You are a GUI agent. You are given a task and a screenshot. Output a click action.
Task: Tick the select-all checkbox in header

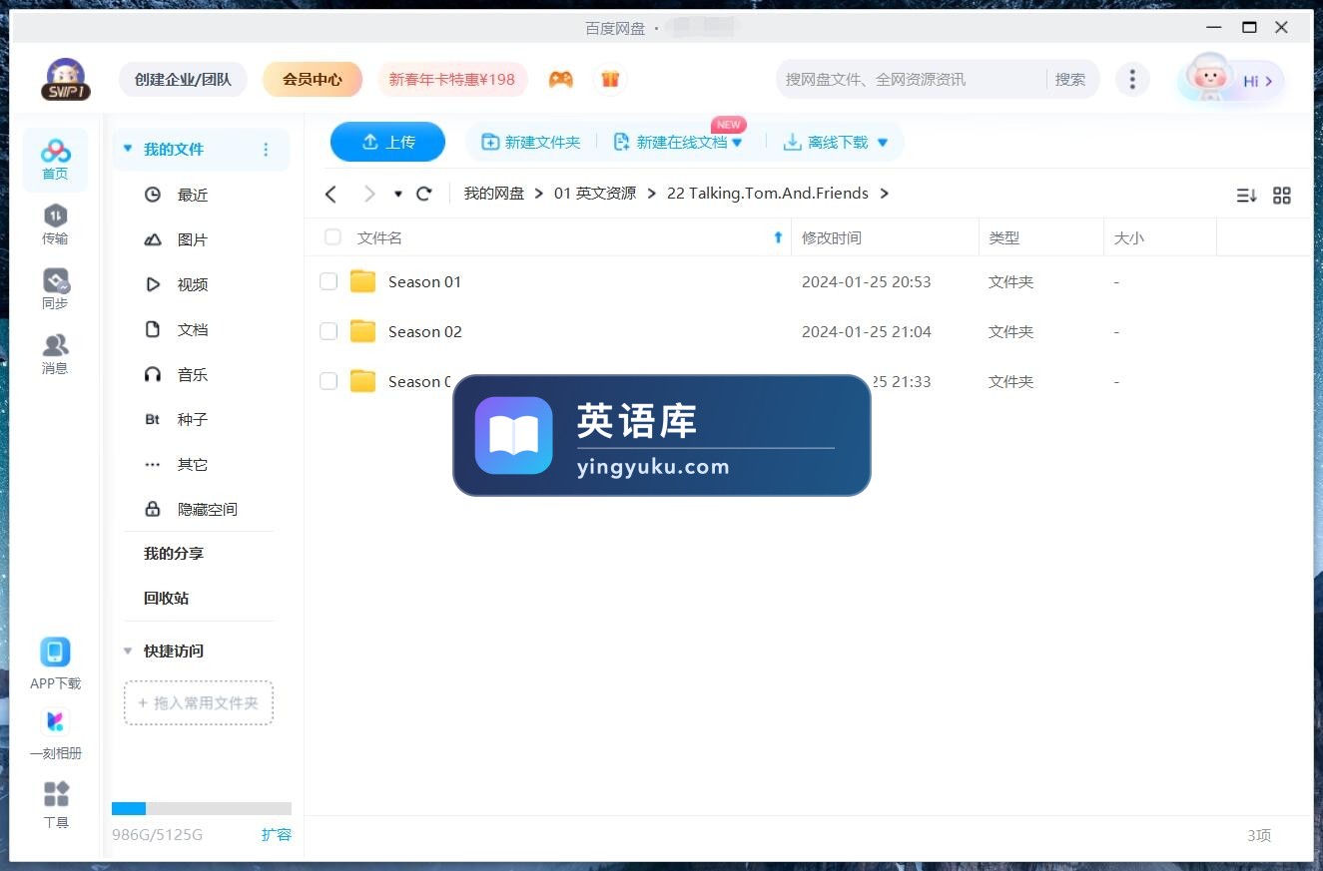pos(332,237)
